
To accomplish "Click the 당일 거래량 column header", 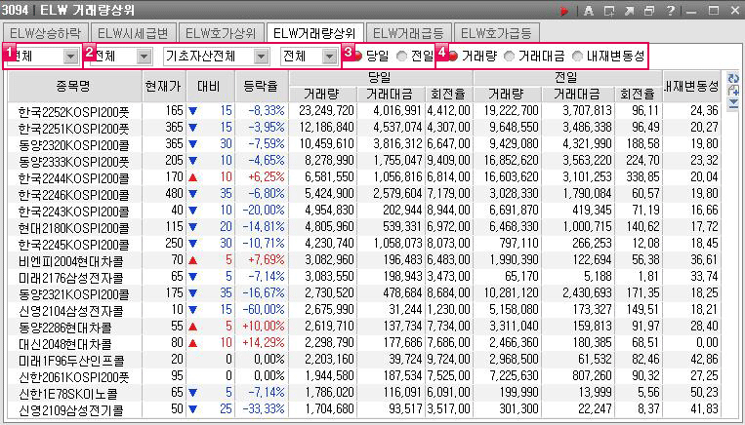I will tap(323, 94).
